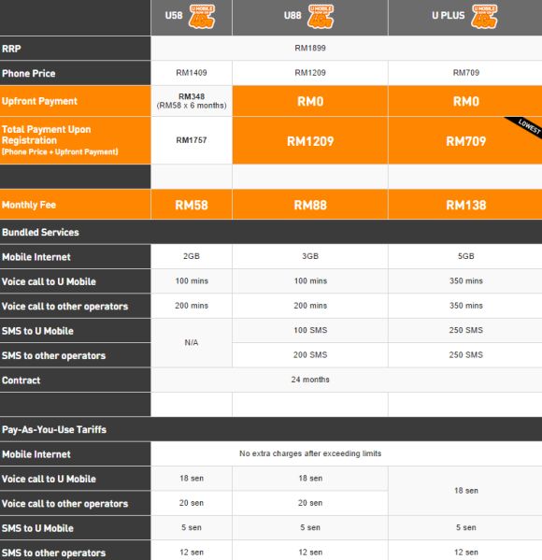Viewport: 542px width, 560px height.
Task: Click U PLUS 250 SMS to other operators
Action: [466, 354]
